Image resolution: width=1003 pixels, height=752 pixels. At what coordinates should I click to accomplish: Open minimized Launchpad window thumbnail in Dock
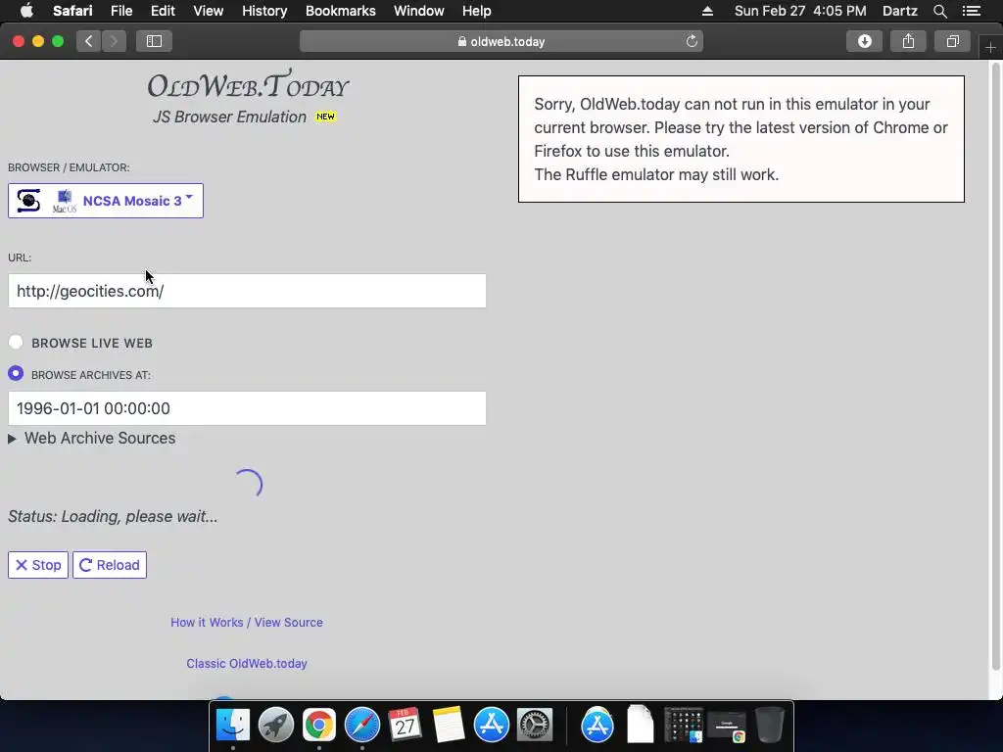[x=683, y=725]
